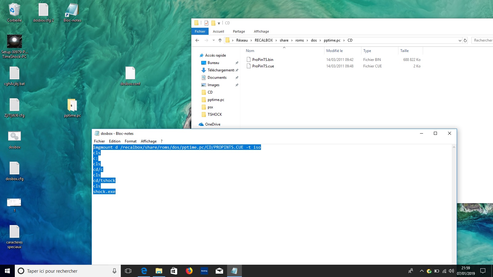Click the Properties icon in Explorer quick toolbar
This screenshot has height=277, width=493.
(206, 23)
